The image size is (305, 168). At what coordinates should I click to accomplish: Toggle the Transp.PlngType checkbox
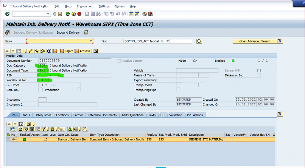178,90
